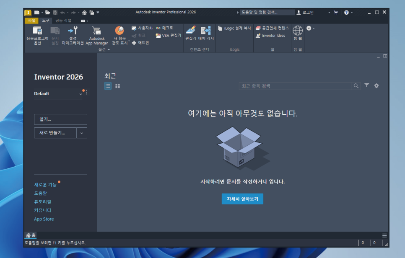Launch 설정 마이그레이션 tool

point(73,36)
